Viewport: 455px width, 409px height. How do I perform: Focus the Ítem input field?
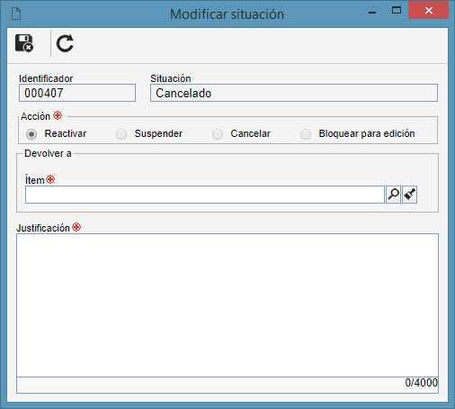coord(205,195)
